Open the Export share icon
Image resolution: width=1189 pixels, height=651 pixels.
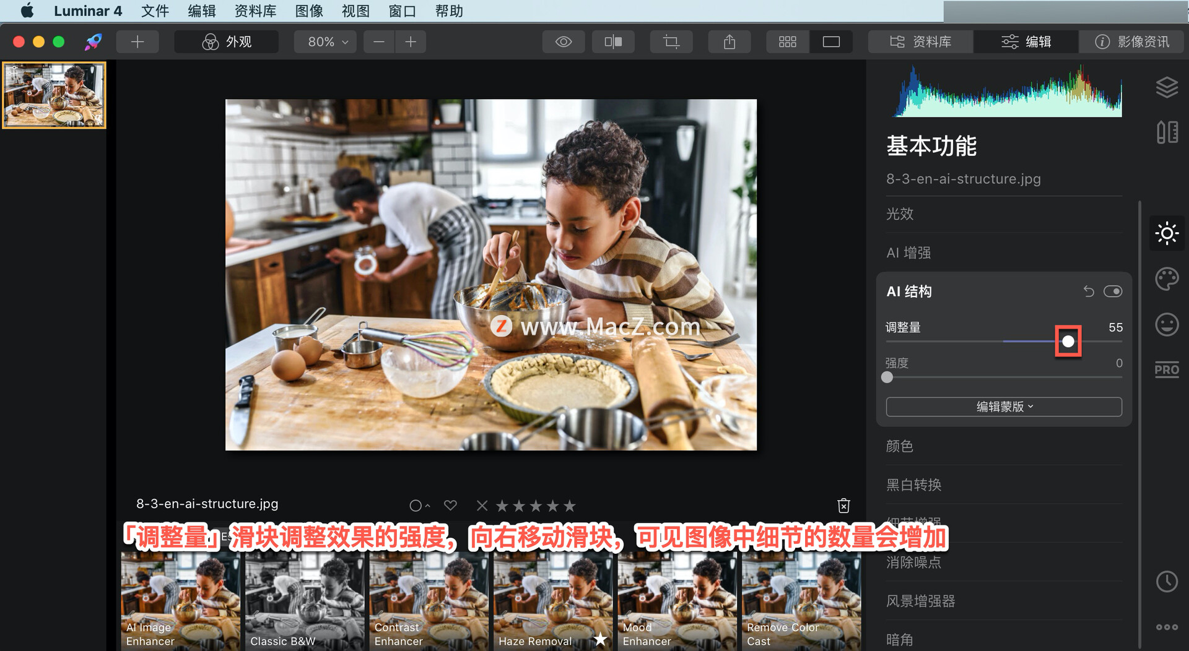pos(729,41)
